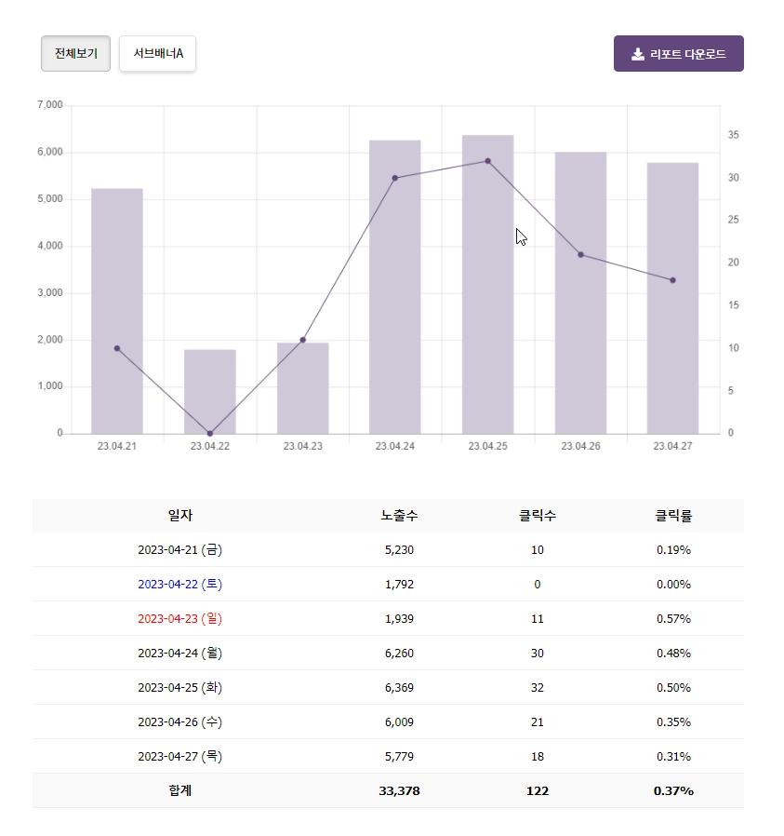Click the 2023-04-27 (목) date cell
The height and width of the screenshot is (836, 784).
(x=180, y=757)
